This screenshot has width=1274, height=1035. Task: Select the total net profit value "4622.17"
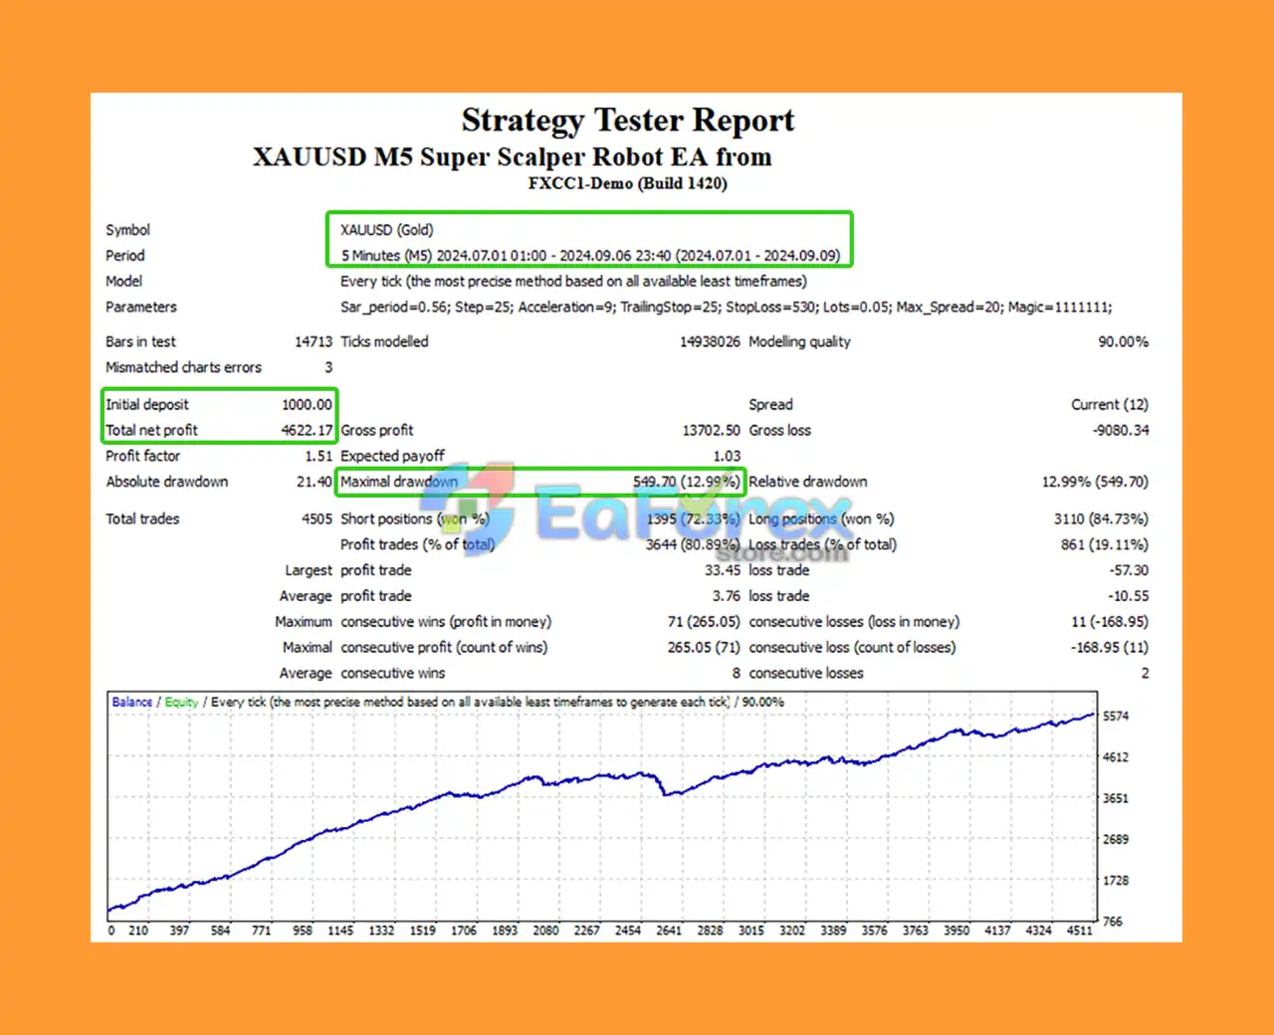(x=307, y=431)
